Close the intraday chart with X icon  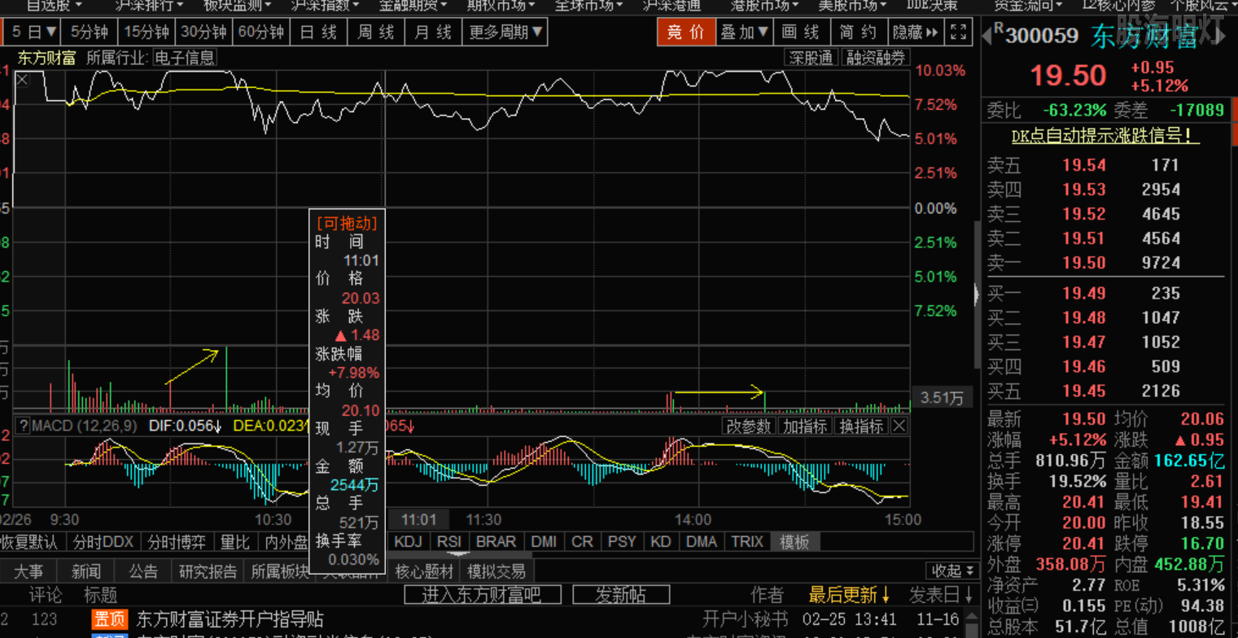click(21, 79)
